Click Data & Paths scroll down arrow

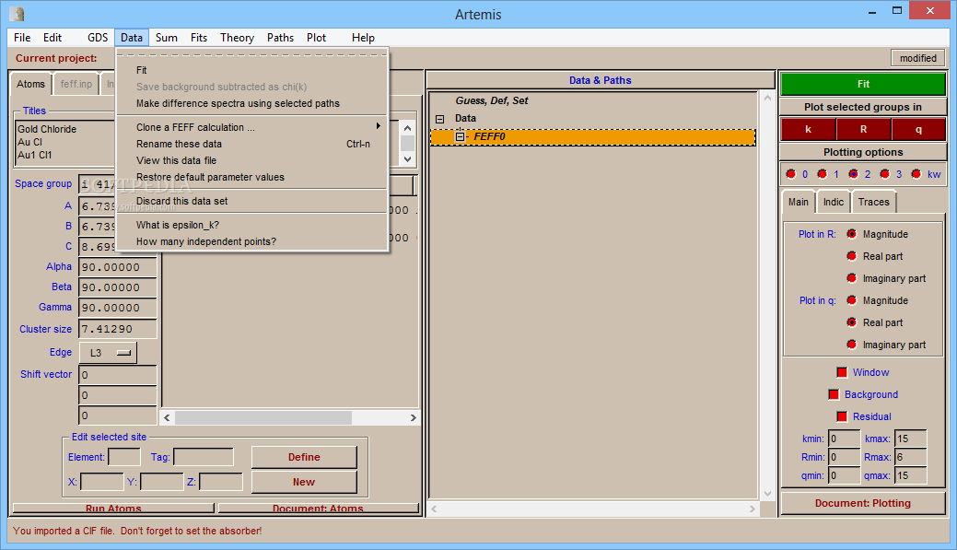[x=768, y=493]
